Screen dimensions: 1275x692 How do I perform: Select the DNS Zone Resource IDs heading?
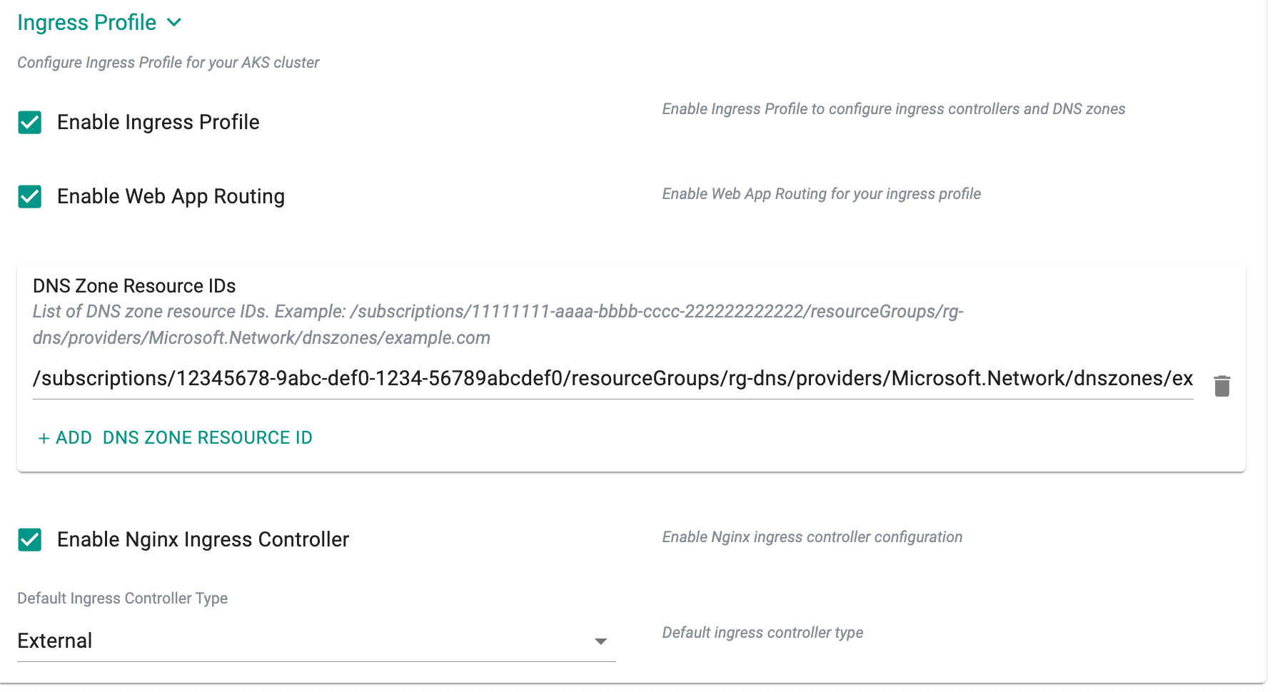[x=134, y=286]
